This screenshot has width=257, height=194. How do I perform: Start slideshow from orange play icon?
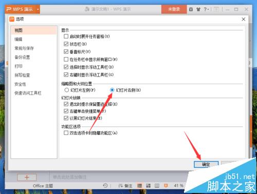[166, 185]
